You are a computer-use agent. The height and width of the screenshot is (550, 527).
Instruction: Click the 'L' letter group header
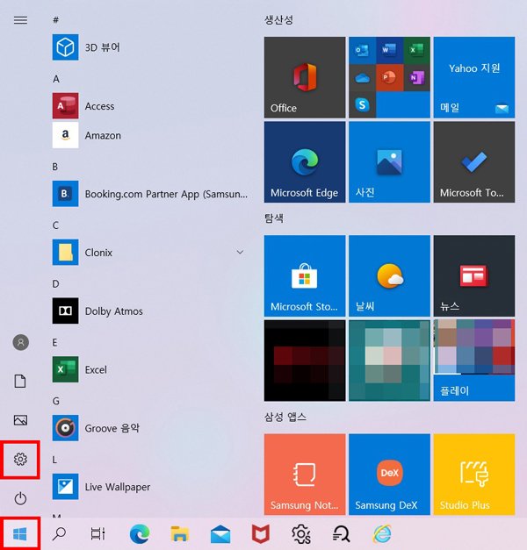click(54, 460)
